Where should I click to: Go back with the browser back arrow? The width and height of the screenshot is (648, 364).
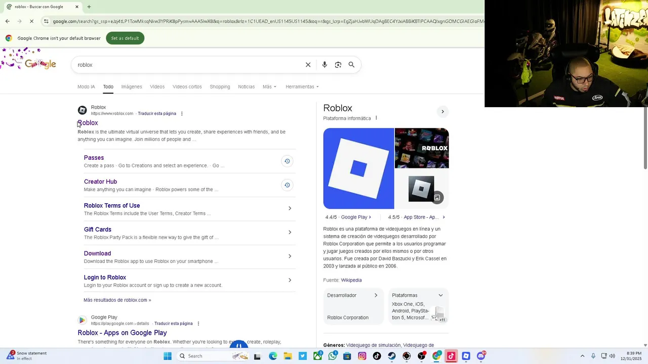[x=7, y=21]
